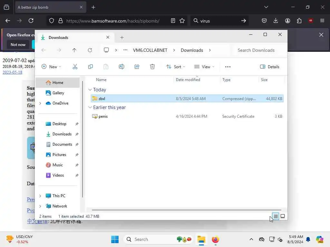This screenshot has height=247, width=330.
Task: Click the Firefox search box containing virus
Action: [219, 21]
